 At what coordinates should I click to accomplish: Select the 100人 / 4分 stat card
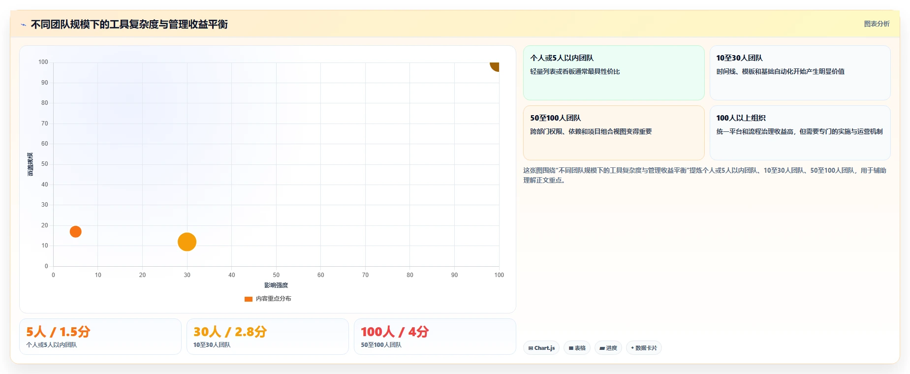pos(435,337)
